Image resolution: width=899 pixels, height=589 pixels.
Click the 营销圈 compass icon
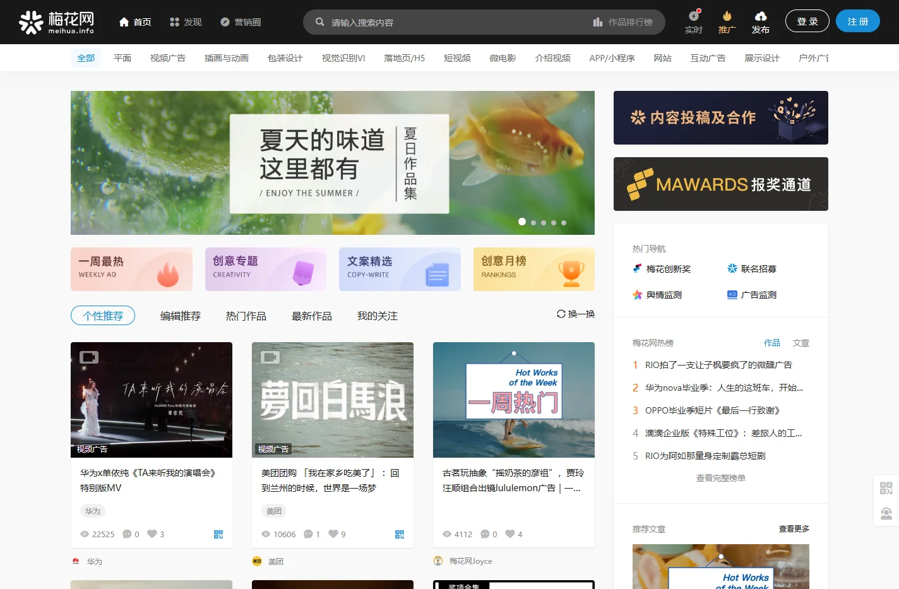pyautogui.click(x=225, y=22)
